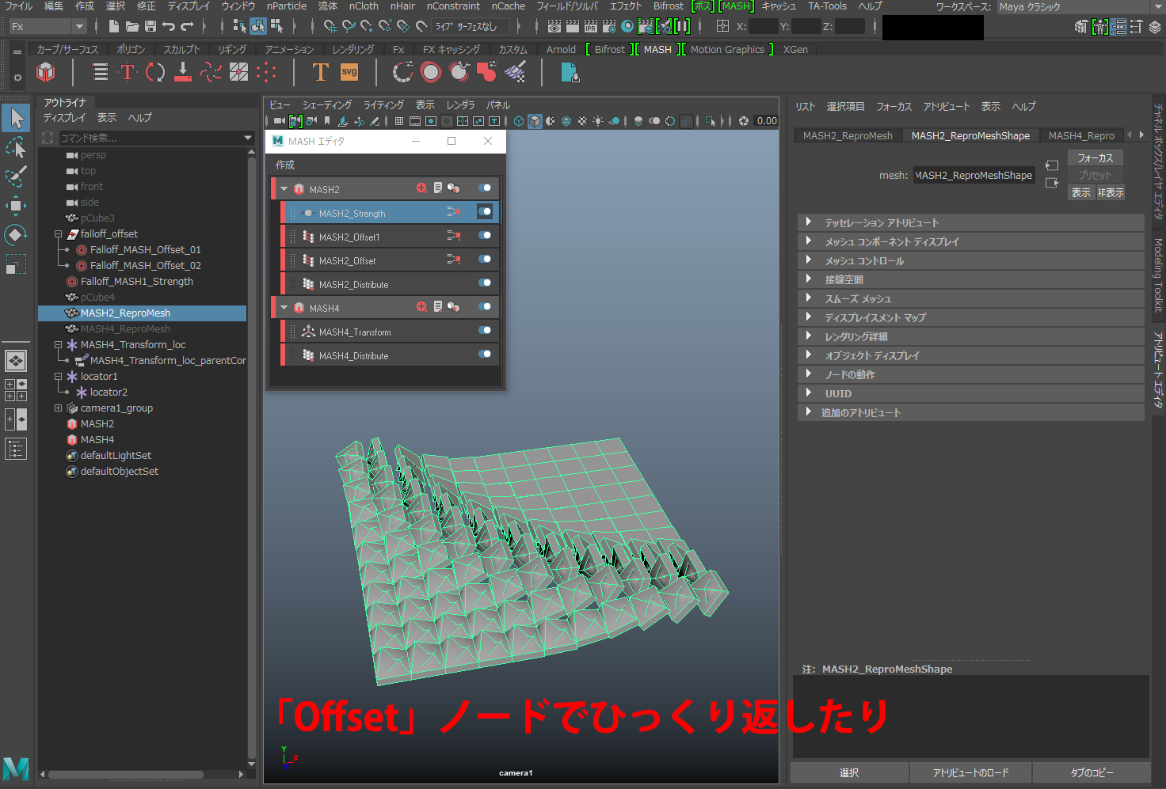Click the mesh name input field

[974, 176]
